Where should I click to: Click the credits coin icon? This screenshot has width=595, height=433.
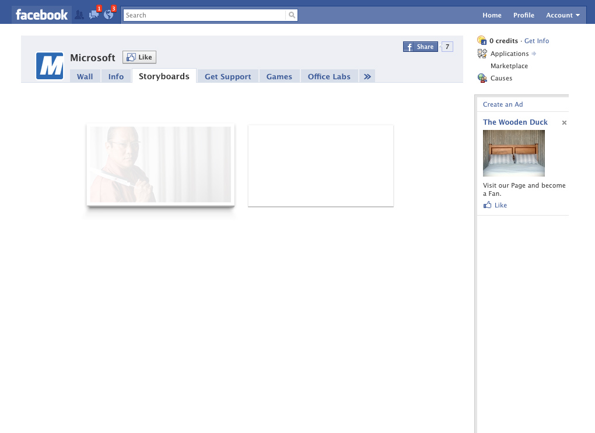481,40
